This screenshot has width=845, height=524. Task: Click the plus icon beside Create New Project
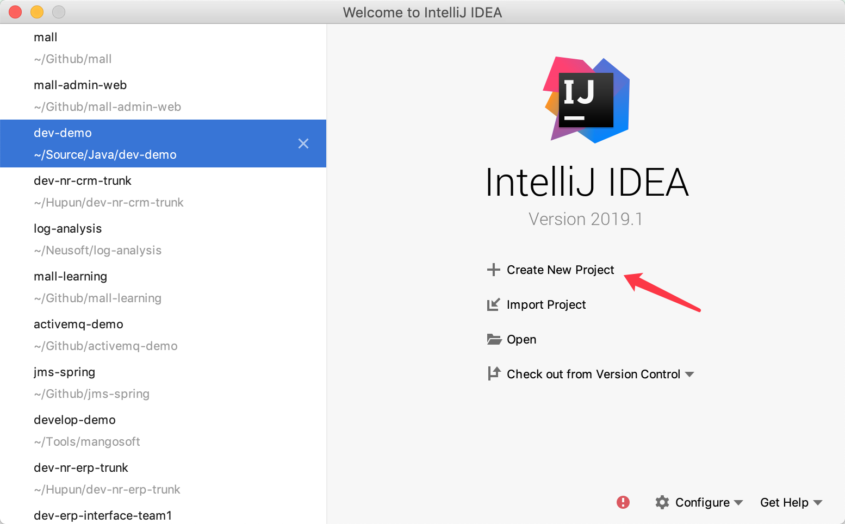(x=493, y=270)
